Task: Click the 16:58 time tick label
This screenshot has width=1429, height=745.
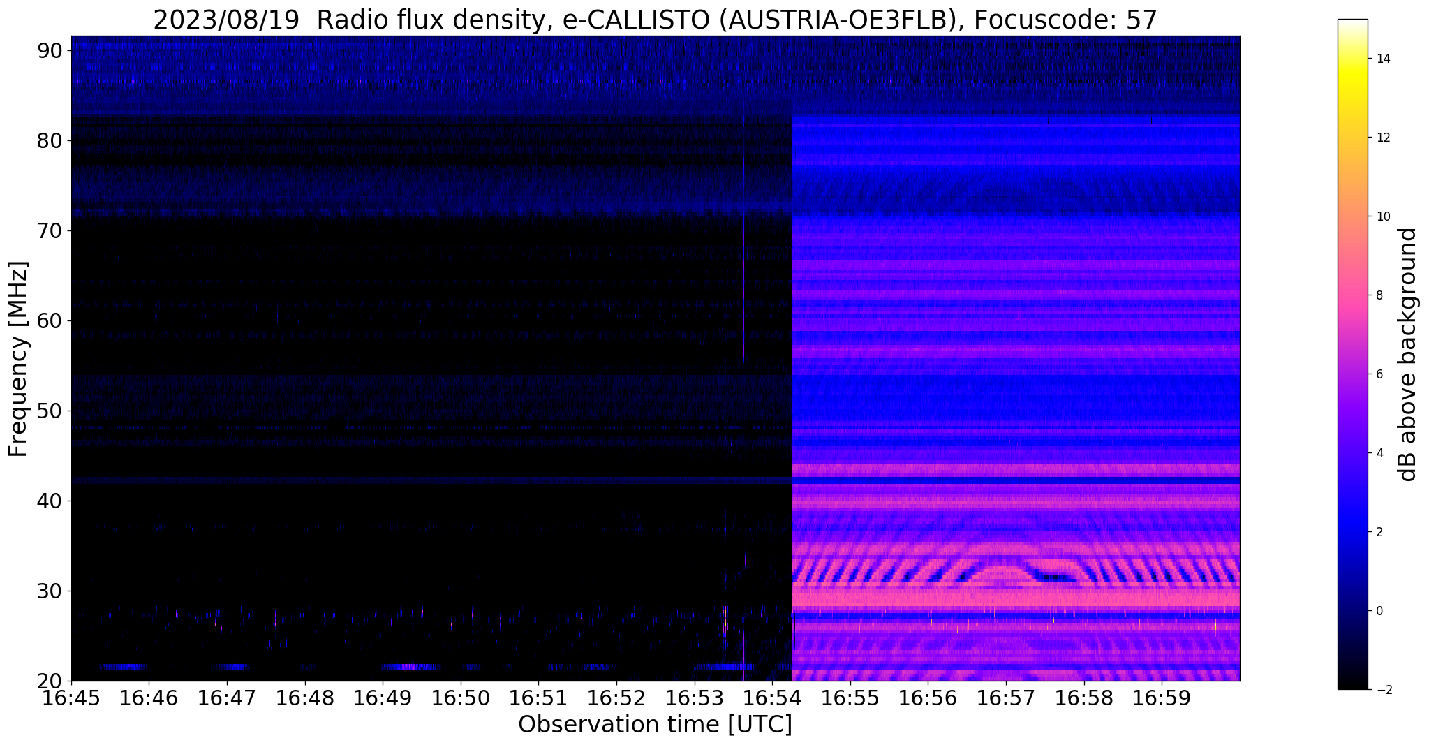Action: pyautogui.click(x=1084, y=697)
